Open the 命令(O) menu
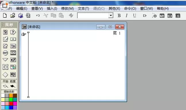The width and height of the screenshot is (186, 110). pyautogui.click(x=130, y=9)
